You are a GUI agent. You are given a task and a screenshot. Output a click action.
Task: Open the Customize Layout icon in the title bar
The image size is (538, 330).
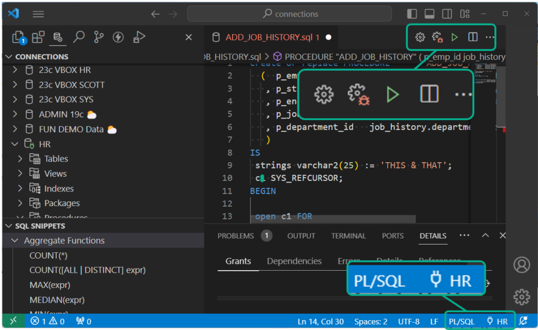tap(465, 14)
